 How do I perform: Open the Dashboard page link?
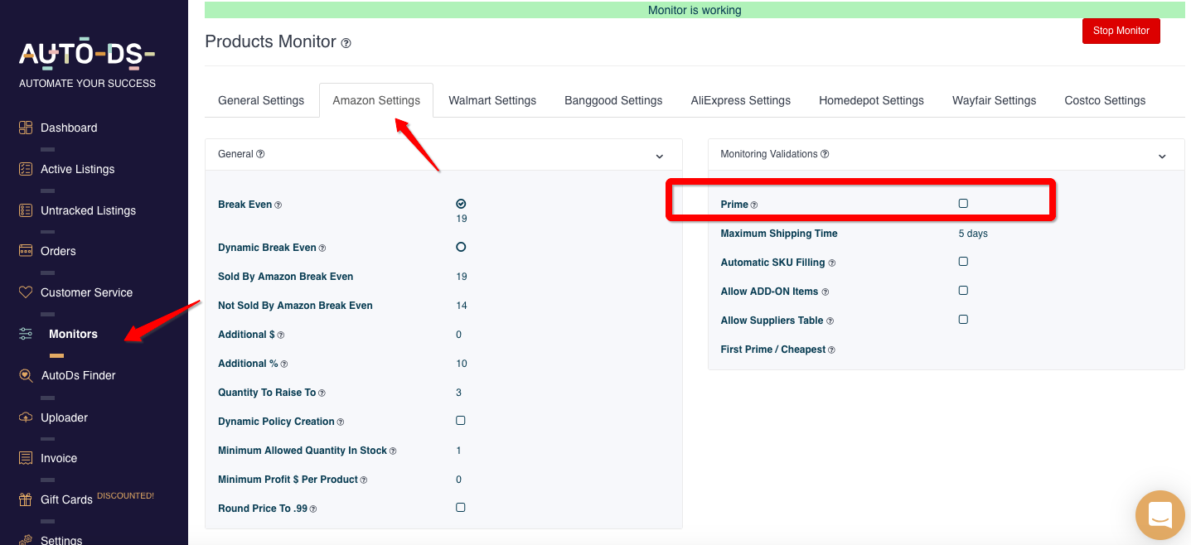tap(69, 128)
